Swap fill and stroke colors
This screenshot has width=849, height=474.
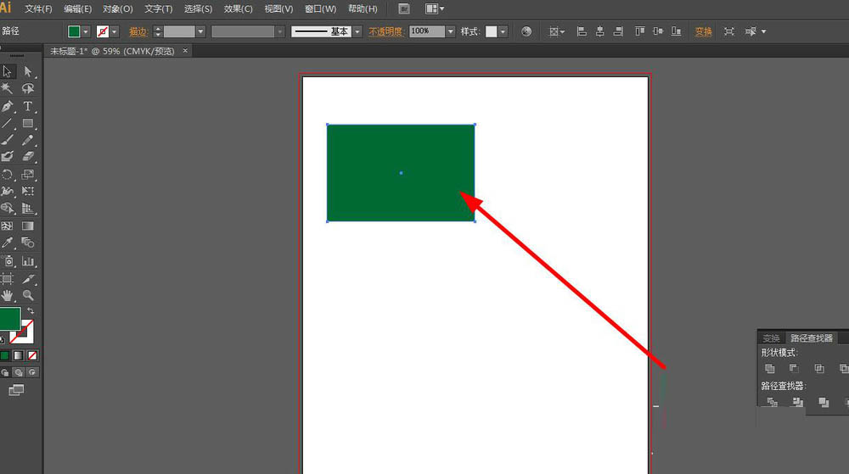pos(31,312)
